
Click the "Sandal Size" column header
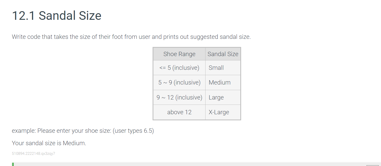(223, 54)
